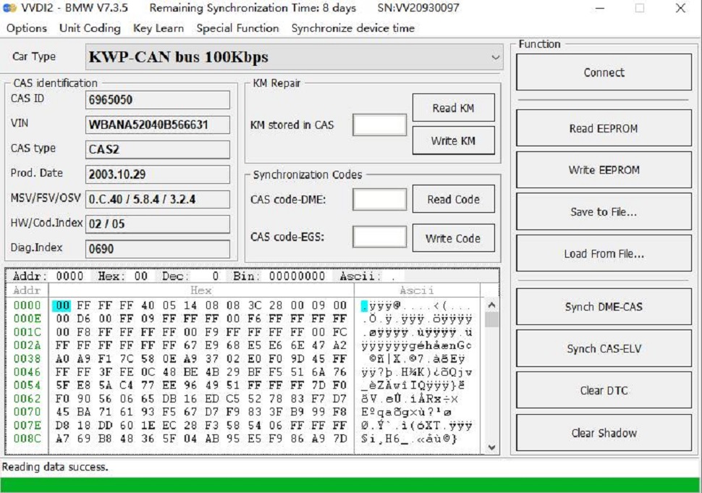
Task: Click the Read EEPROM button
Action: (x=603, y=128)
